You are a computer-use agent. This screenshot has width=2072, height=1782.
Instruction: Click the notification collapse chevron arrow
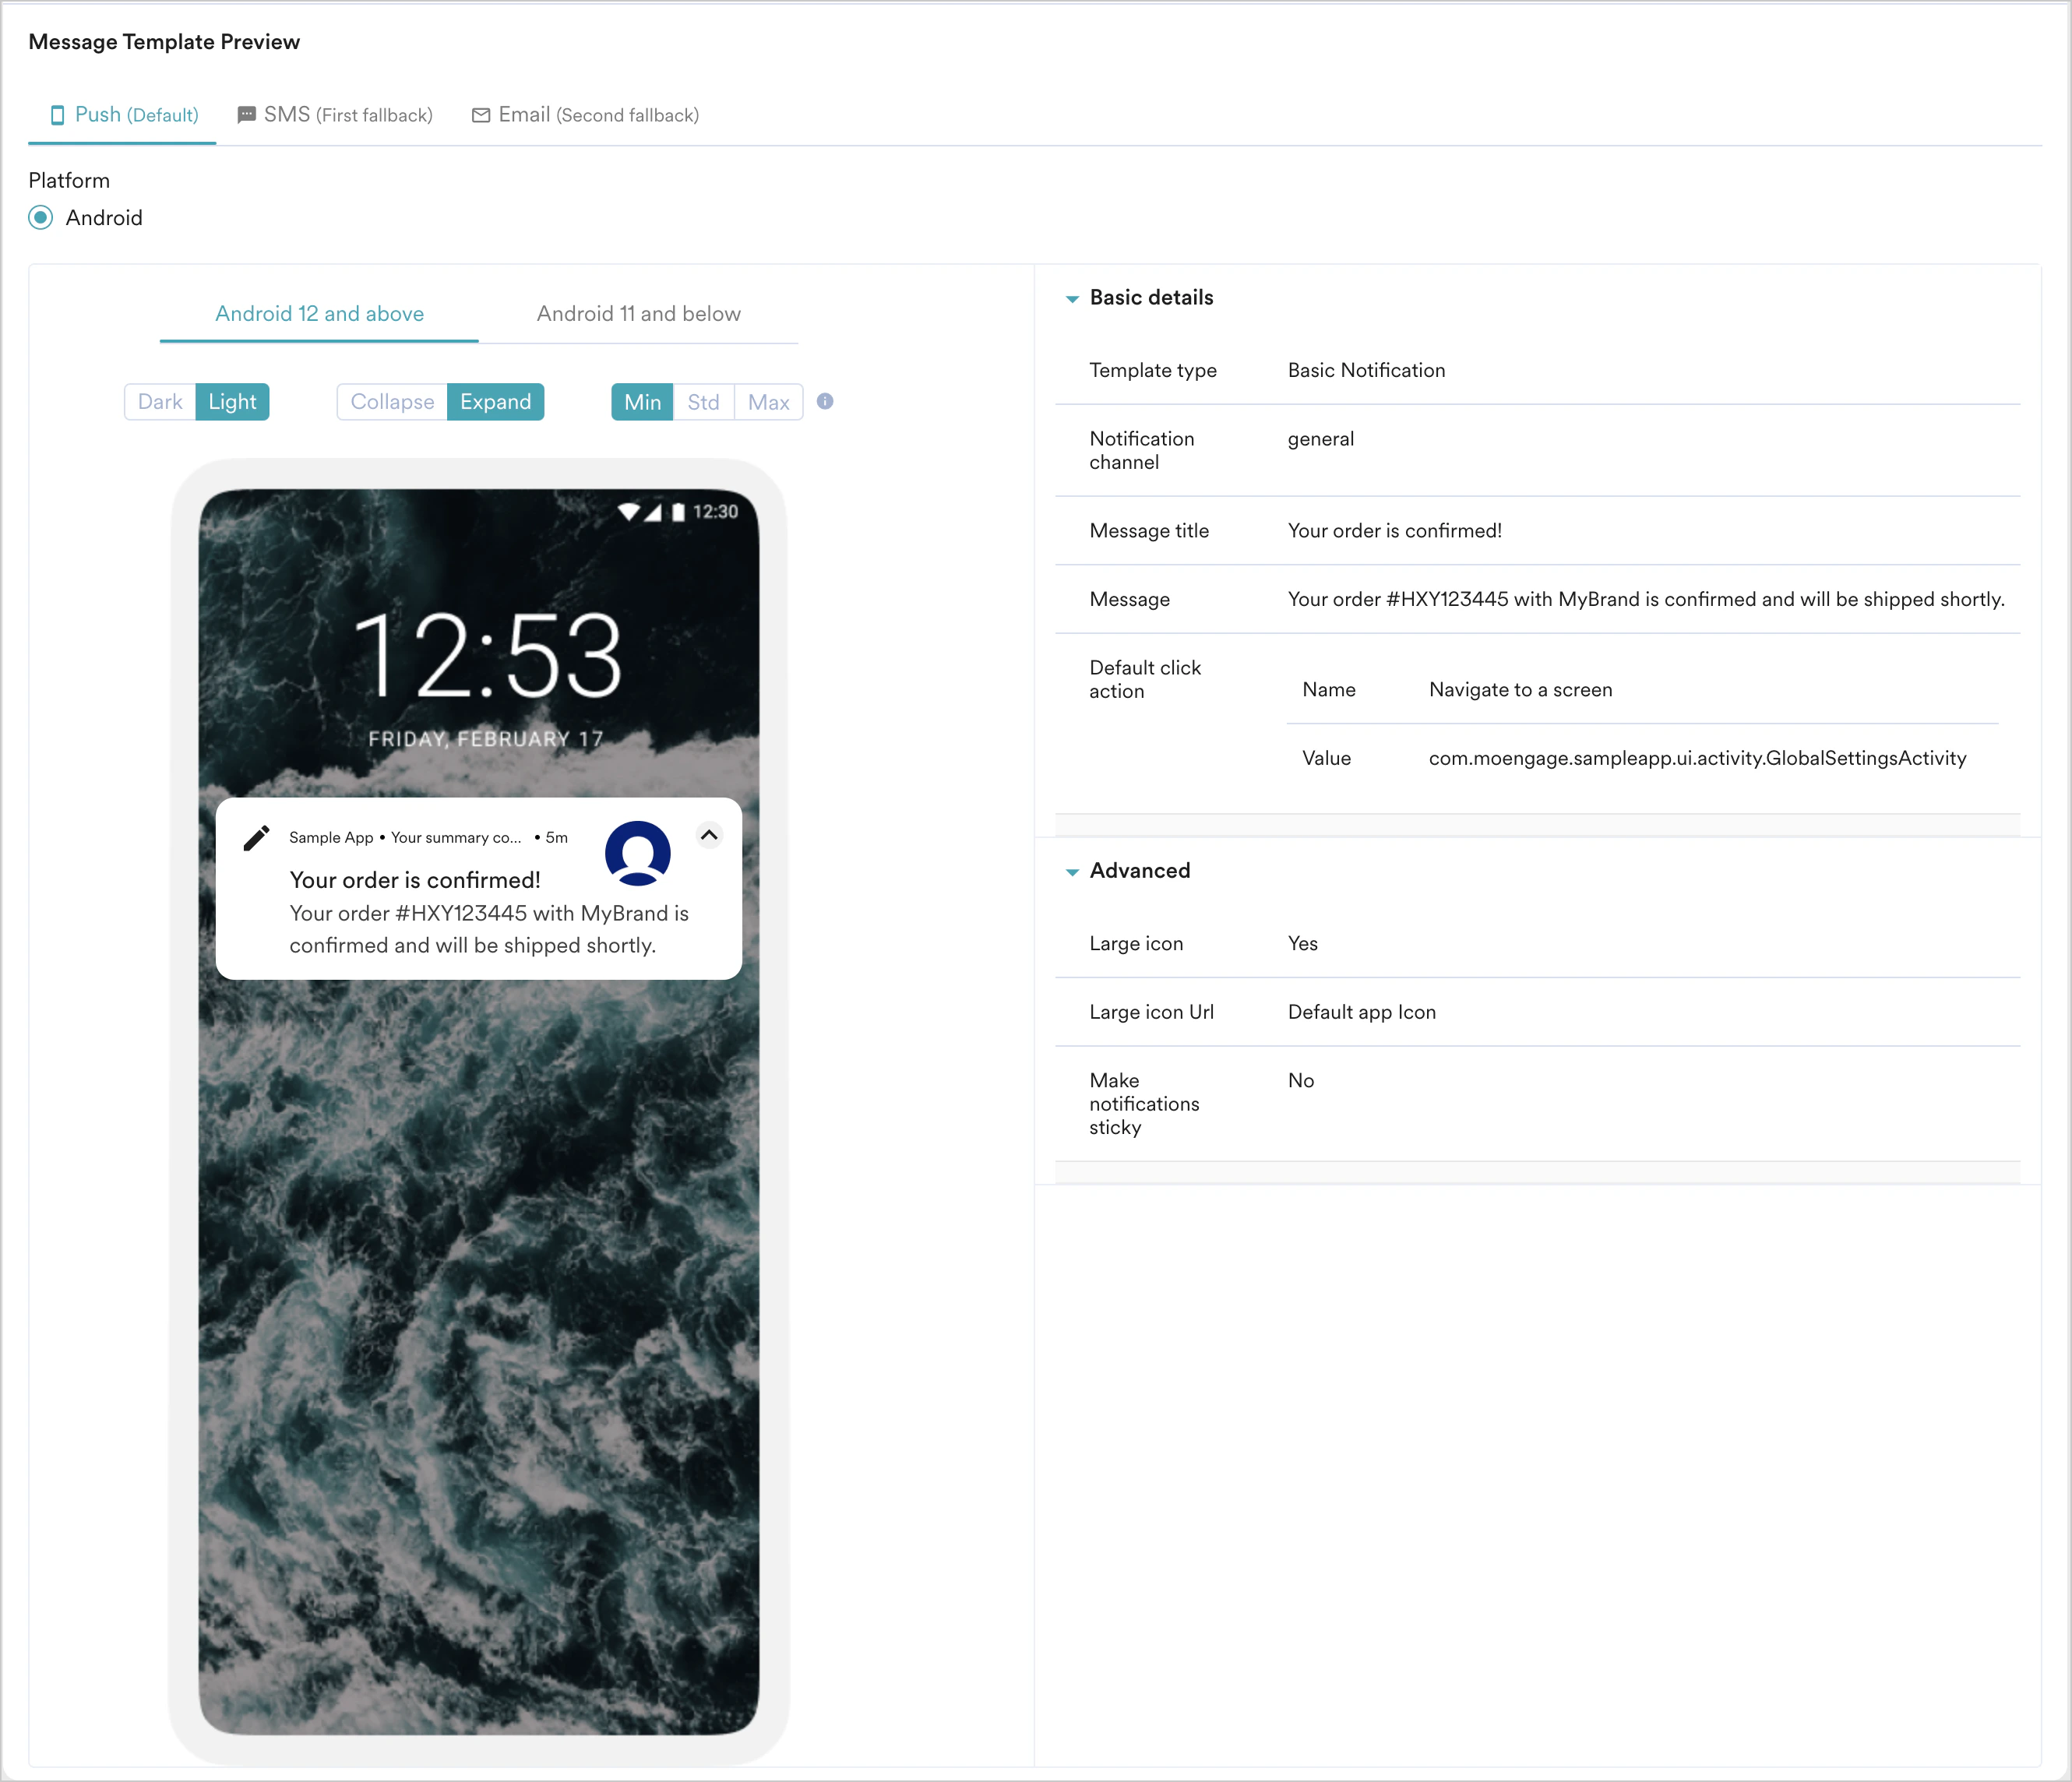(709, 835)
